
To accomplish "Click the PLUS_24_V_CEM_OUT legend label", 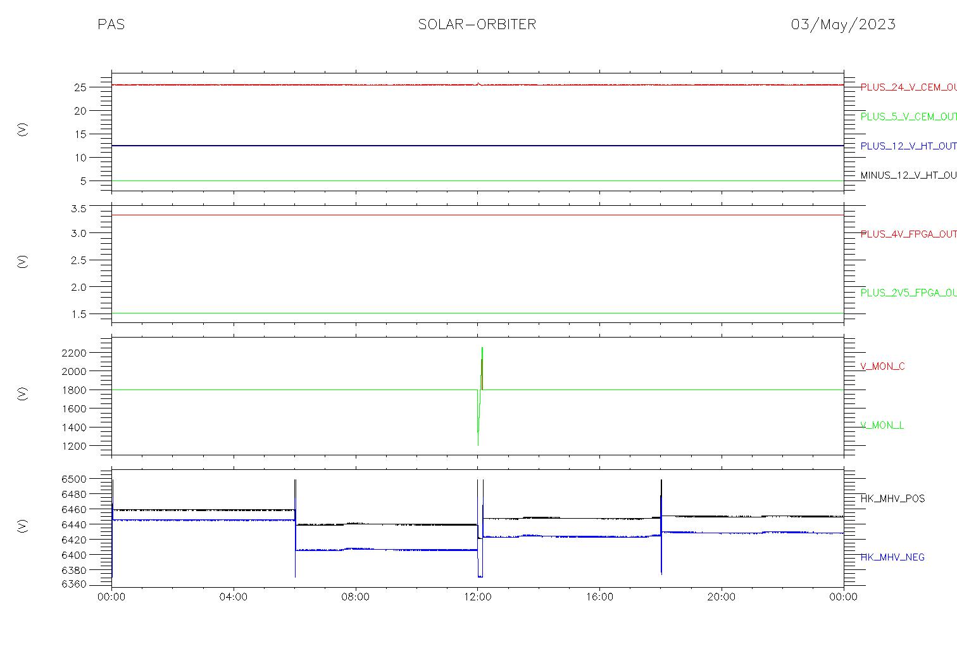I will pos(908,87).
